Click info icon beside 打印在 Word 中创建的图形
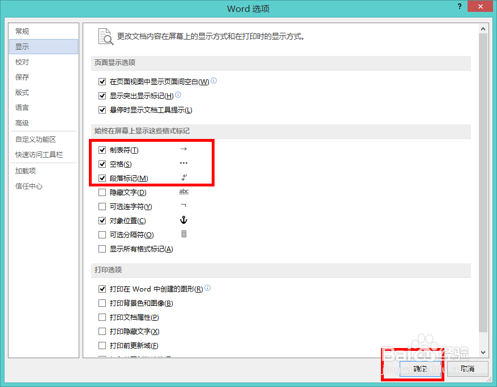Viewport: 497px width, 387px height. (x=208, y=288)
